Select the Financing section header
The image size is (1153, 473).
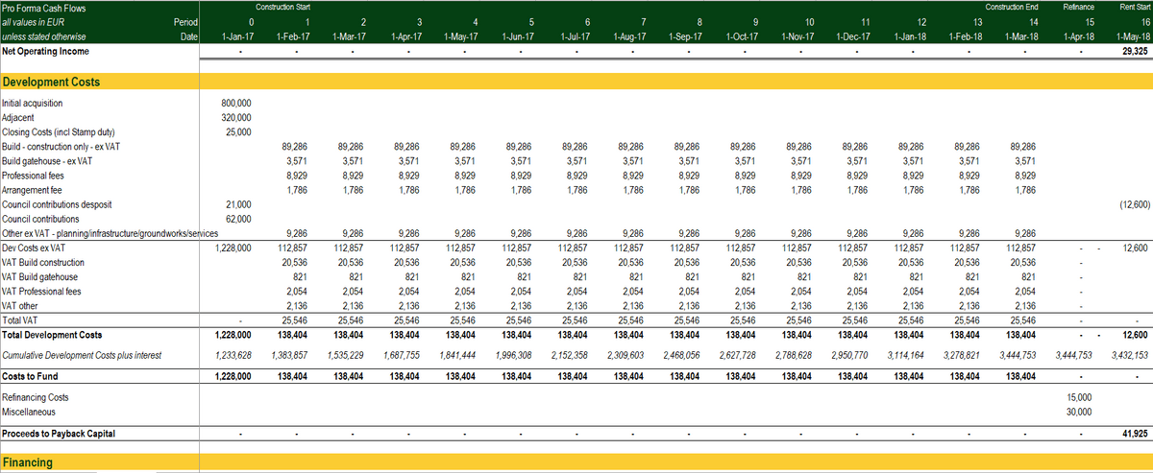29,463
